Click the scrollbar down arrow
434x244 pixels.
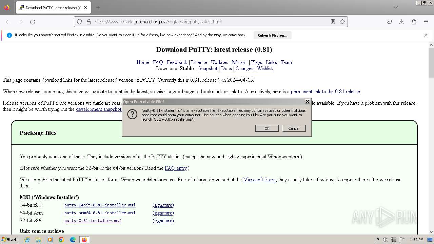(431, 232)
